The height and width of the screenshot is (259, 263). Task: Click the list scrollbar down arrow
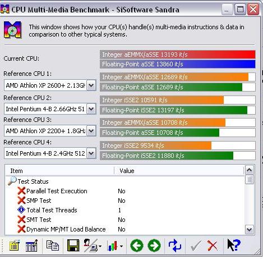click(x=250, y=229)
